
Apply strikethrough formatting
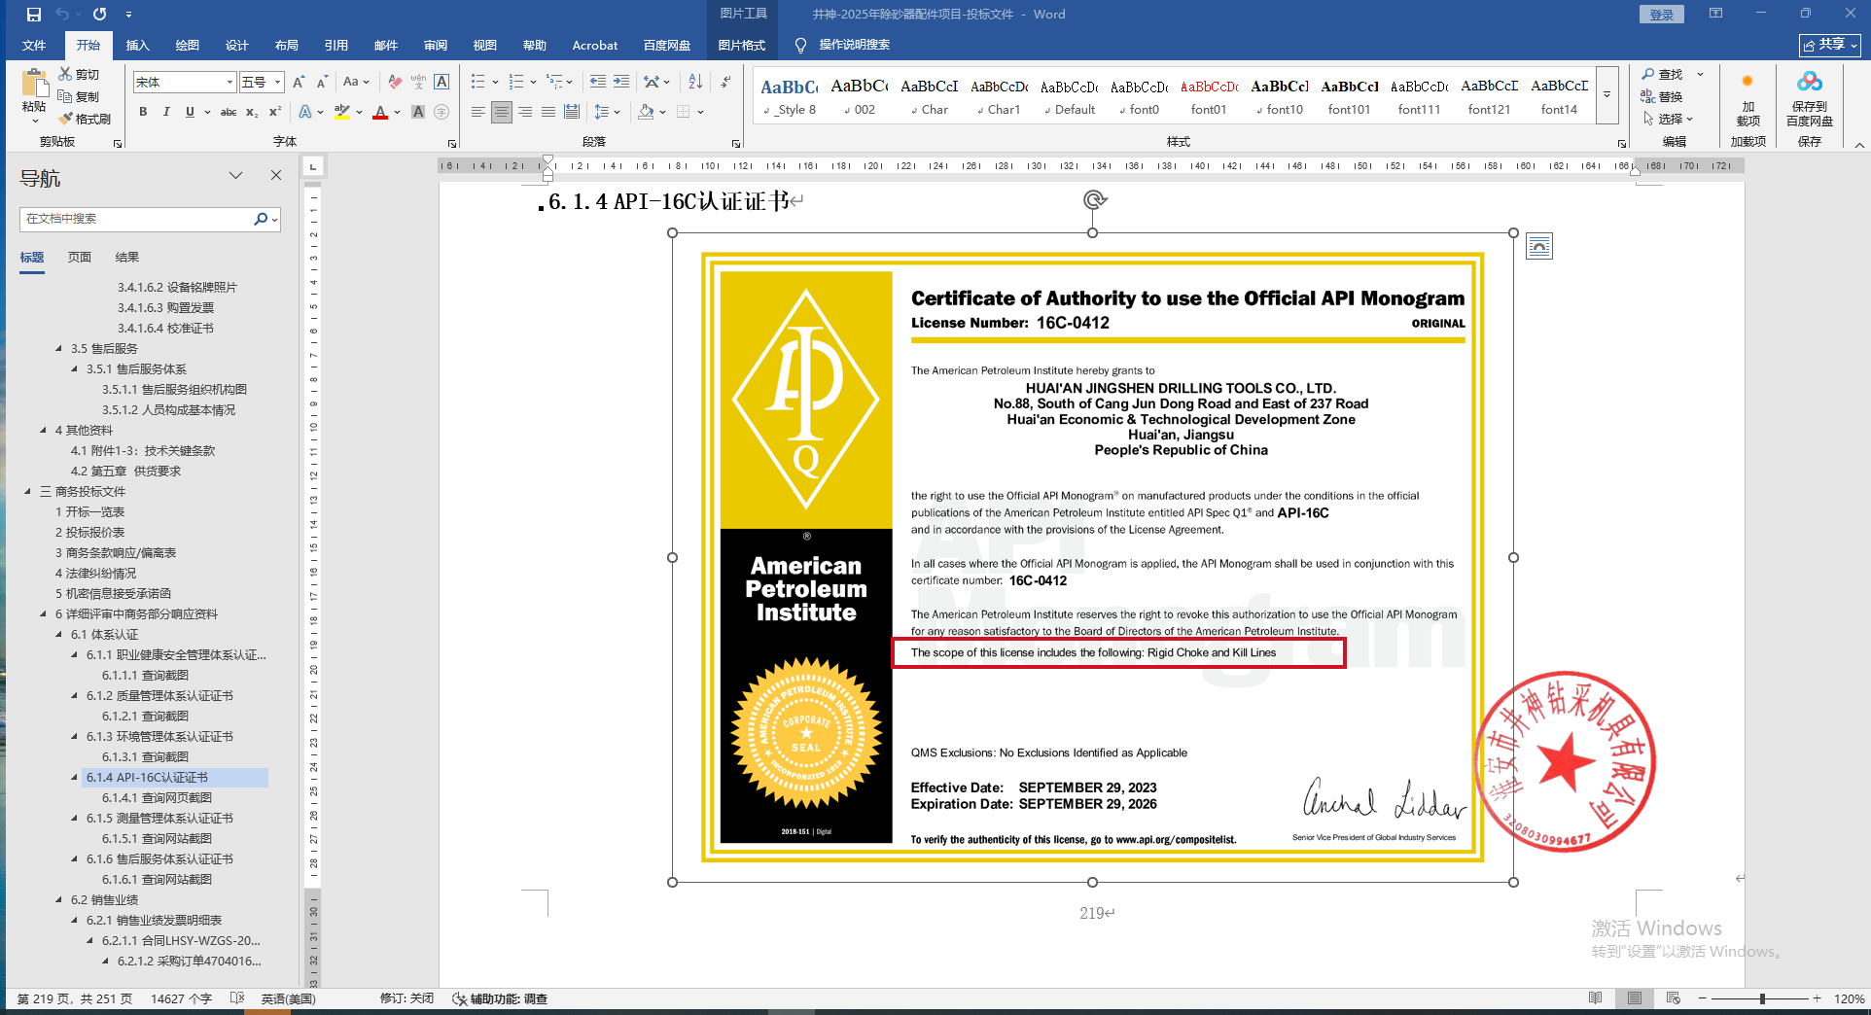point(229,112)
